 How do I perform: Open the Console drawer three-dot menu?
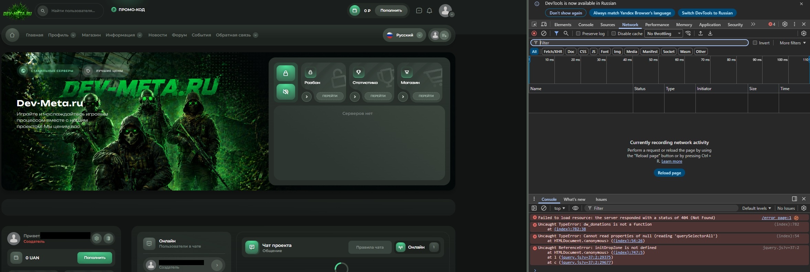click(x=534, y=199)
